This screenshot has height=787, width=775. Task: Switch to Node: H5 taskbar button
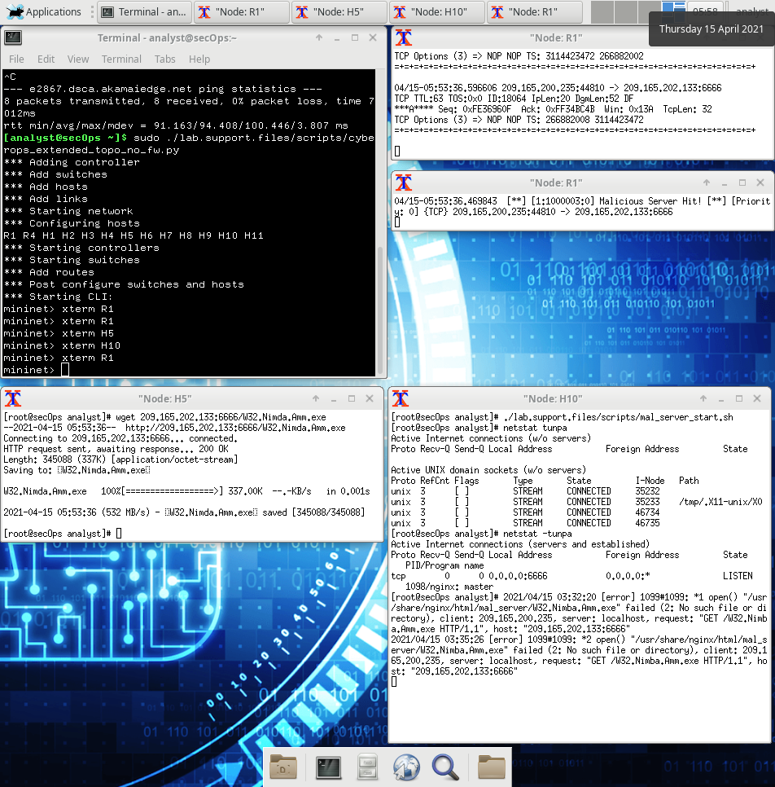coord(339,12)
